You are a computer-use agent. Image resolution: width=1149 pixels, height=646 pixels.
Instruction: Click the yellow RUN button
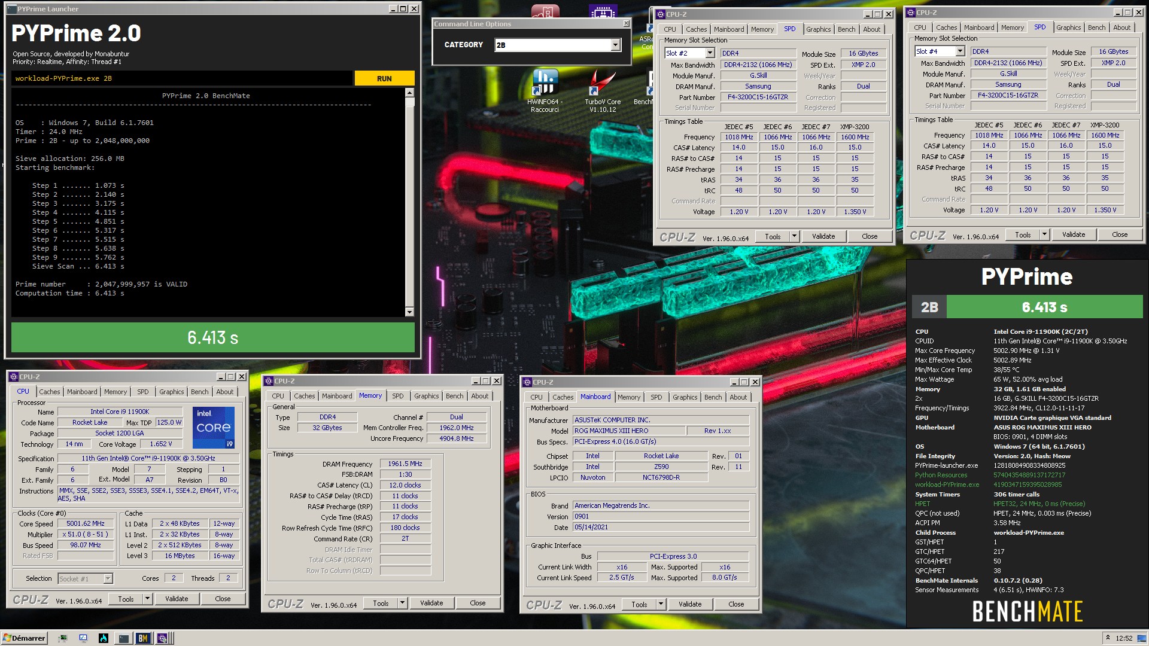[384, 78]
